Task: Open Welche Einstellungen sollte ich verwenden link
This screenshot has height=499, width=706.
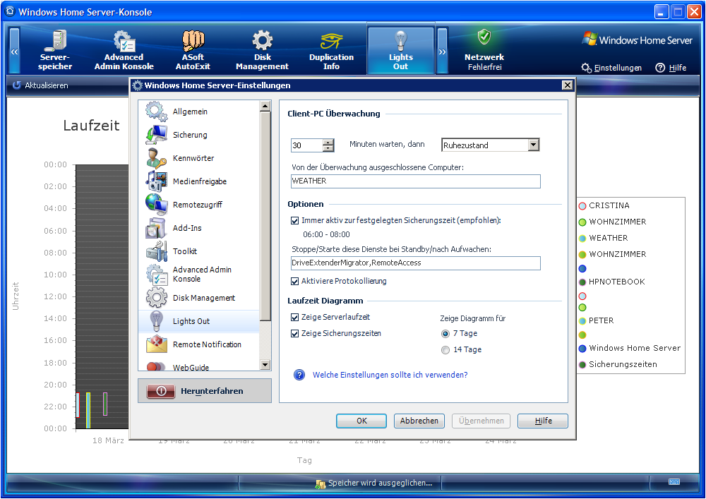Action: point(390,375)
